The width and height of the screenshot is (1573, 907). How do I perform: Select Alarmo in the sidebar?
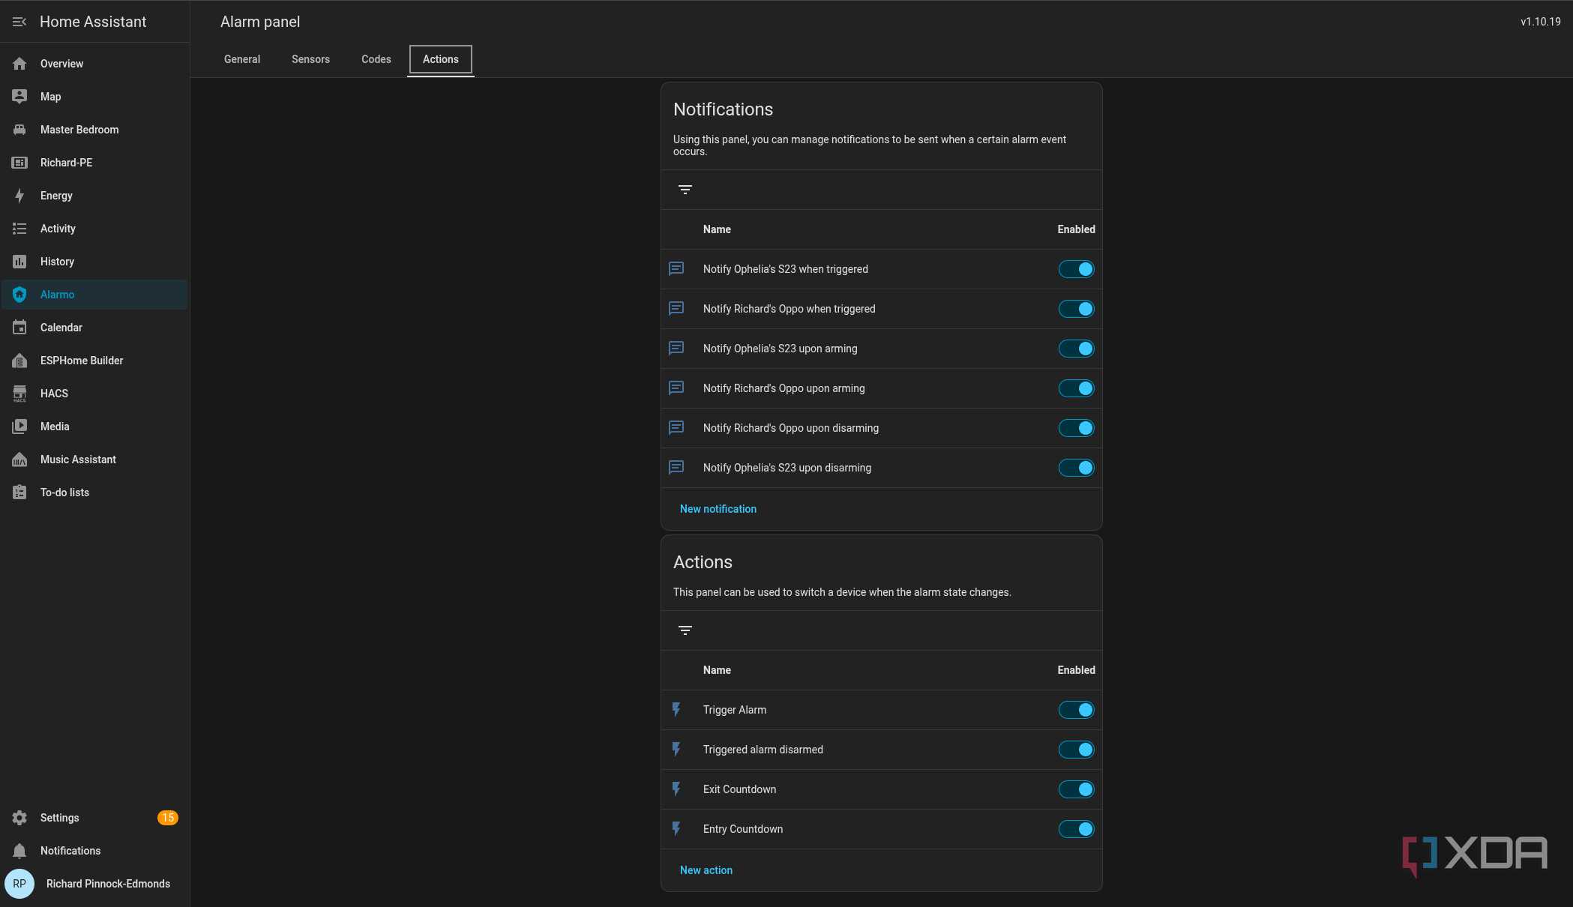pos(94,295)
